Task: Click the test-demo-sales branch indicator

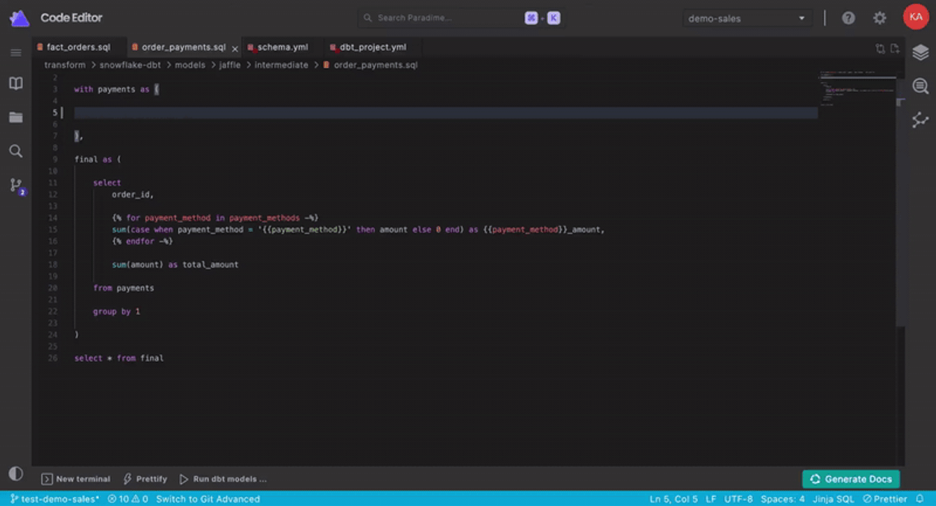Action: pos(54,499)
